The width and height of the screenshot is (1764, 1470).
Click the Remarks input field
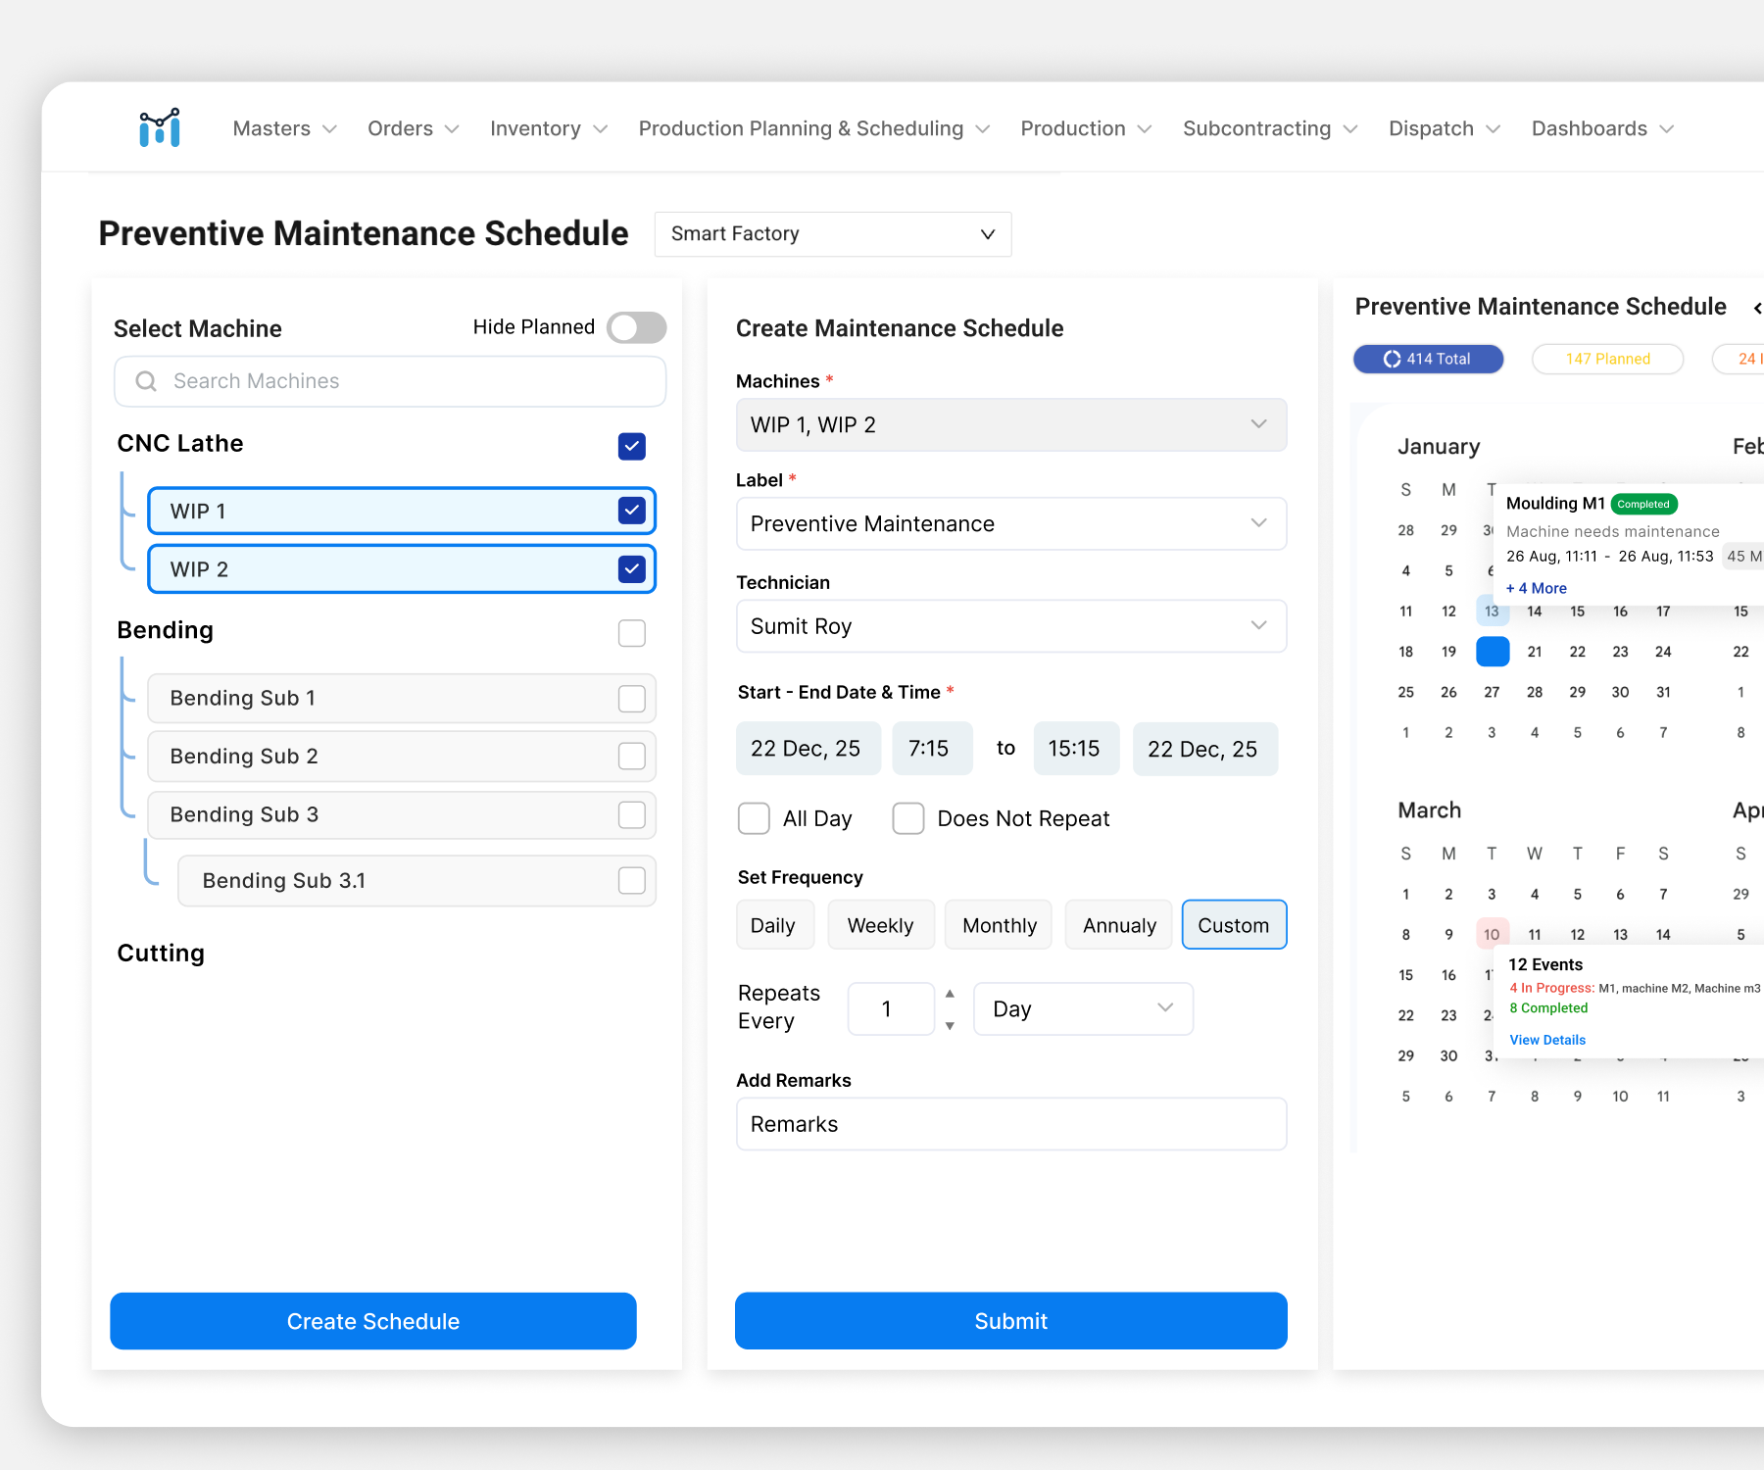pyautogui.click(x=1011, y=1124)
